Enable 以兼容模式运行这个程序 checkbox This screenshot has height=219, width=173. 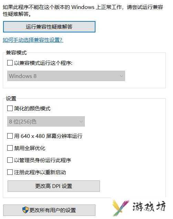click(x=10, y=63)
